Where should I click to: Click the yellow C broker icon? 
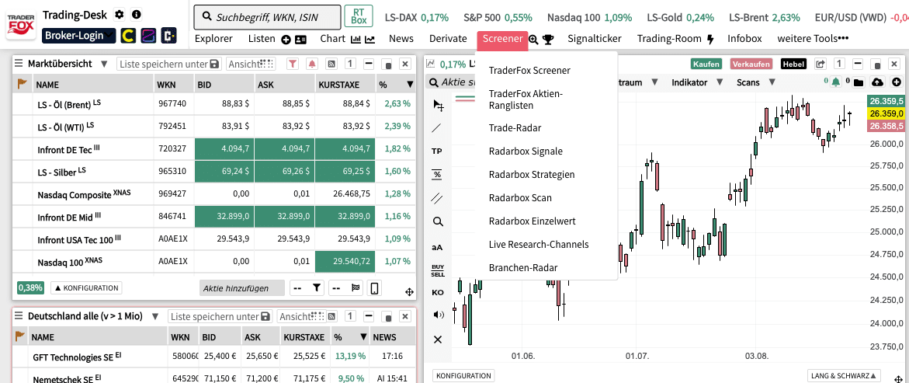tap(128, 36)
